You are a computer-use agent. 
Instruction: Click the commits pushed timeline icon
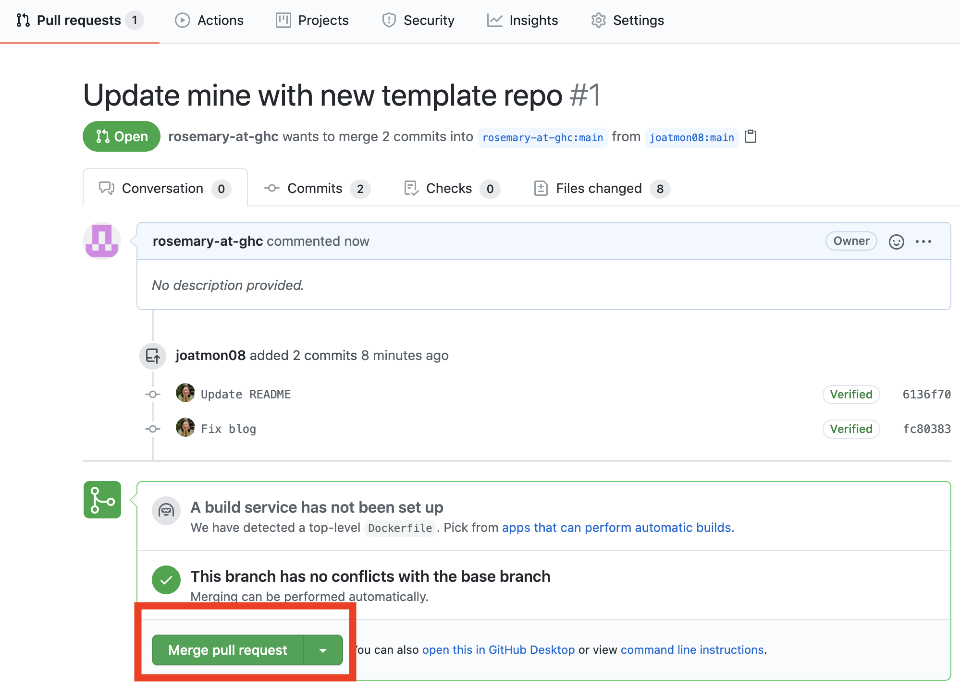[x=153, y=356]
